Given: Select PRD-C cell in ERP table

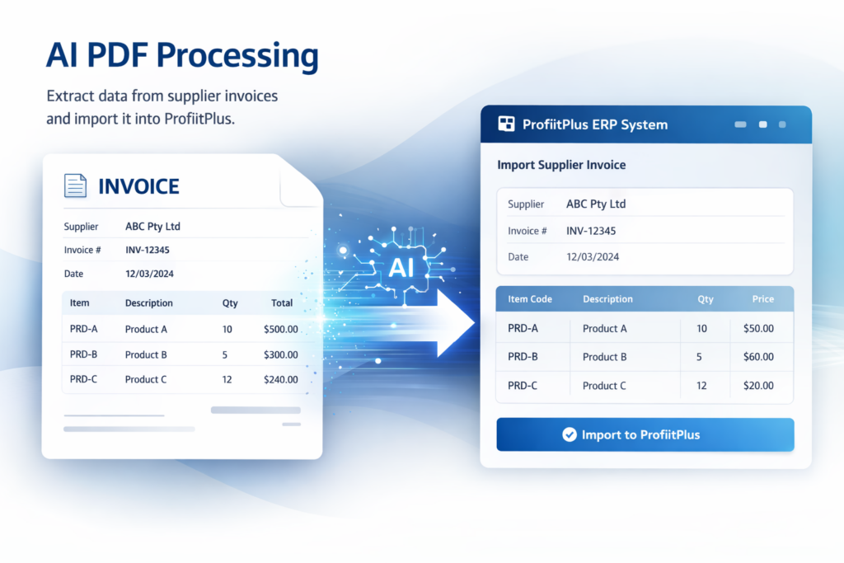Looking at the screenshot, I should tap(523, 386).
